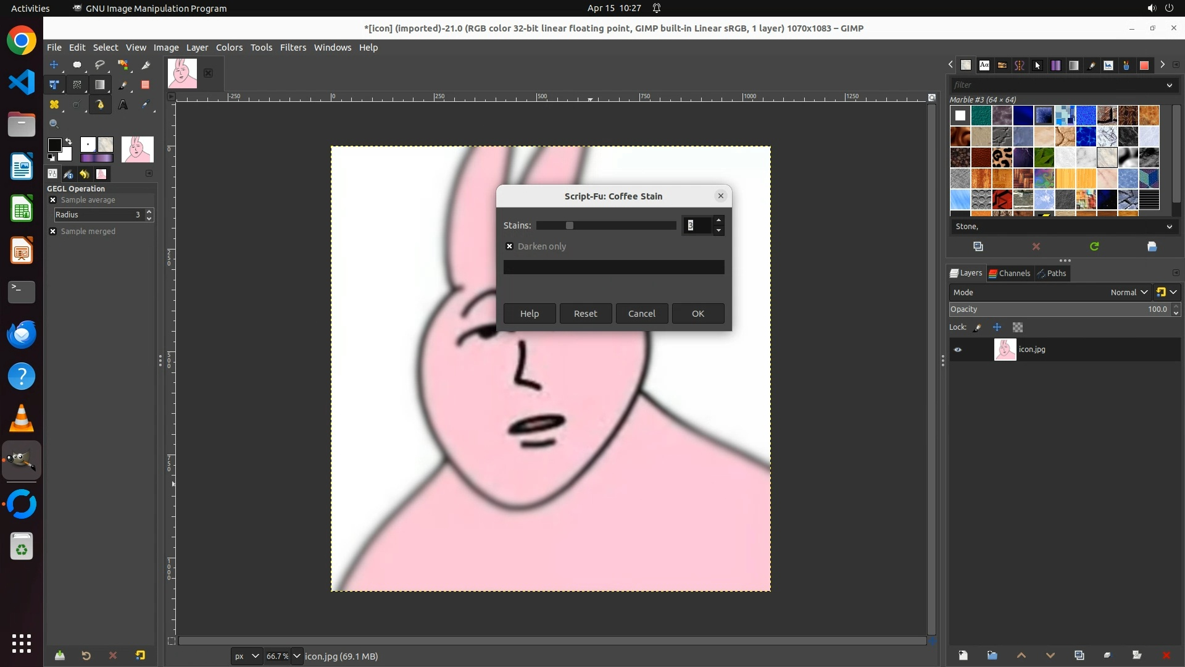Click the Reset button in dialog
Image resolution: width=1185 pixels, height=667 pixels.
coord(585,314)
